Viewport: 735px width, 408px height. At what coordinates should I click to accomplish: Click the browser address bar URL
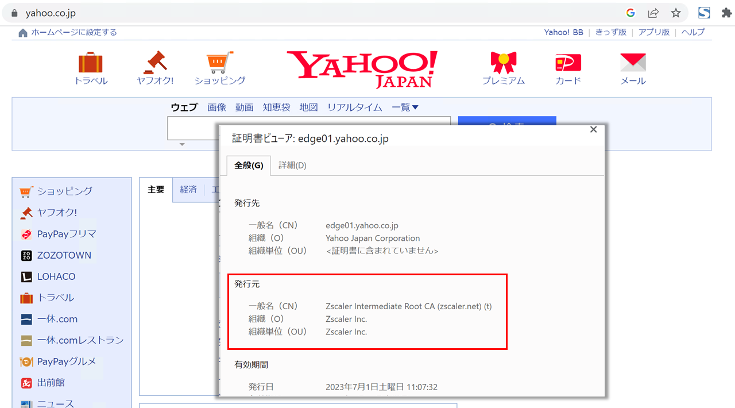click(51, 13)
